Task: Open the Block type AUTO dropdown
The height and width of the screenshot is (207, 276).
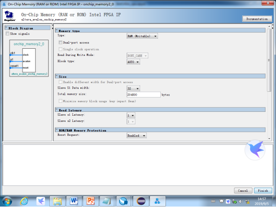Action: [x=133, y=62]
